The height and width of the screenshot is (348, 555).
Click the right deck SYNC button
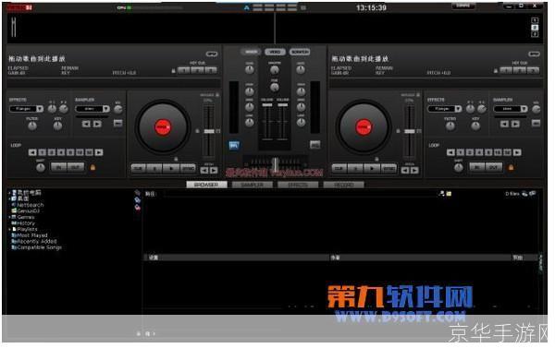[388, 169]
